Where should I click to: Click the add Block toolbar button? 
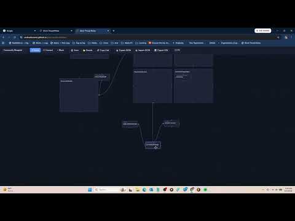point(60,50)
